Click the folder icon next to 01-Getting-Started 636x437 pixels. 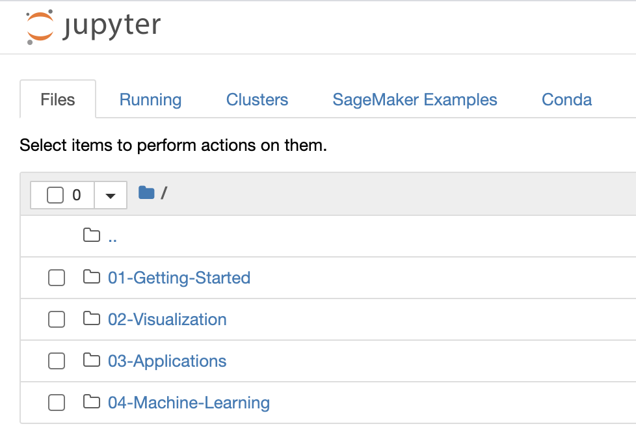click(92, 277)
